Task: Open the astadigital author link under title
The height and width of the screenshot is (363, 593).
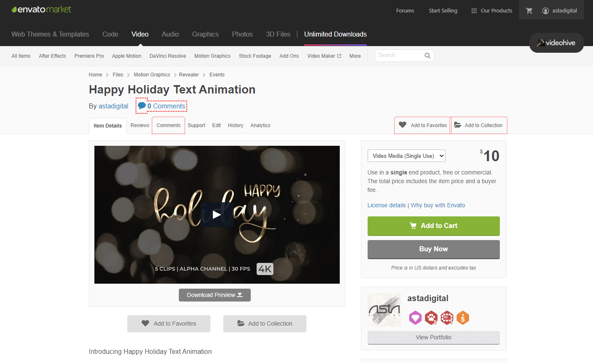Action: [x=114, y=106]
